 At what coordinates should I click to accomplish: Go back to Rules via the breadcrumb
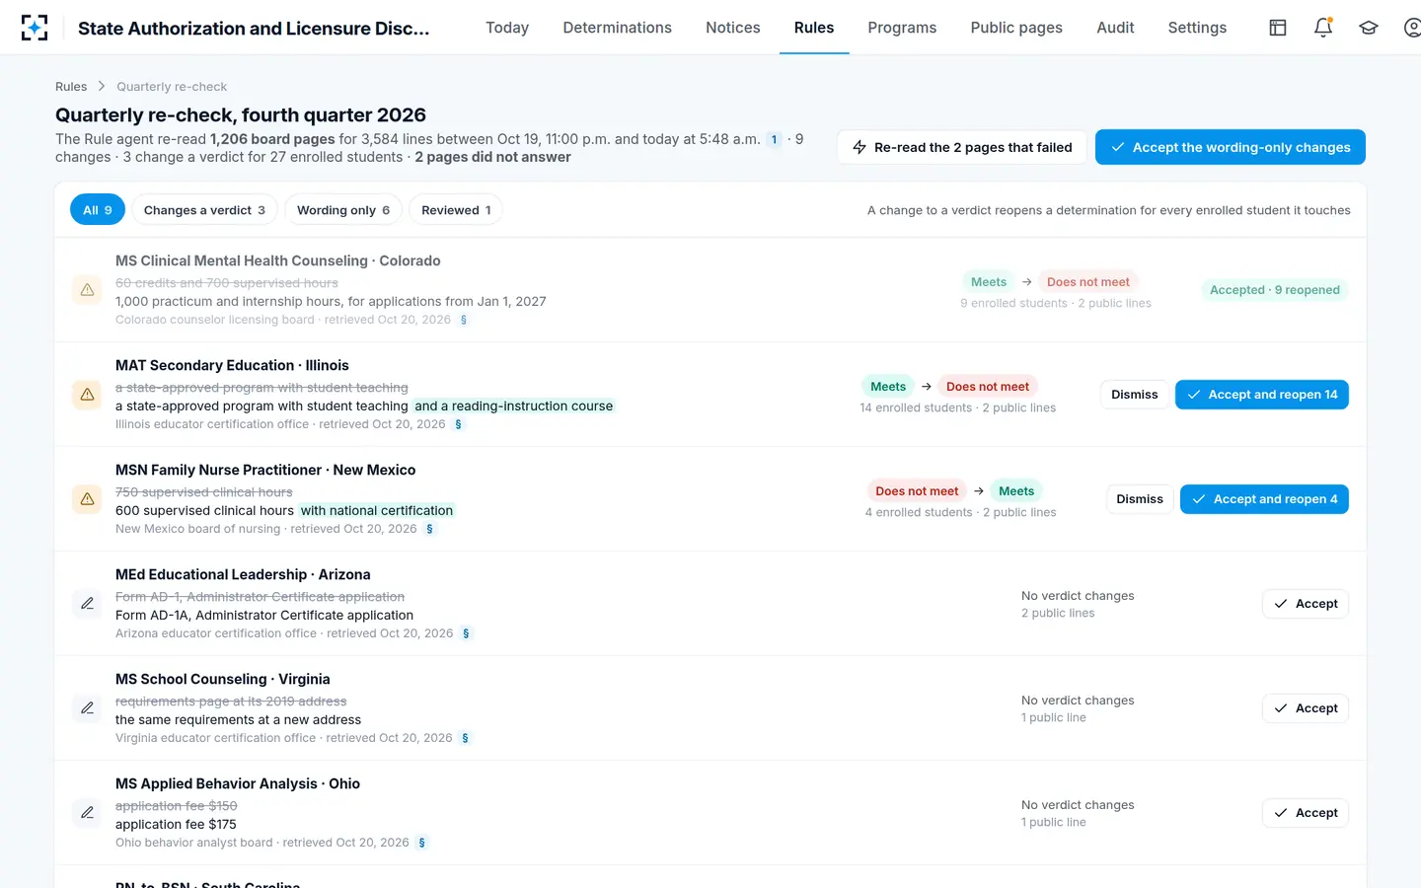[x=71, y=87]
